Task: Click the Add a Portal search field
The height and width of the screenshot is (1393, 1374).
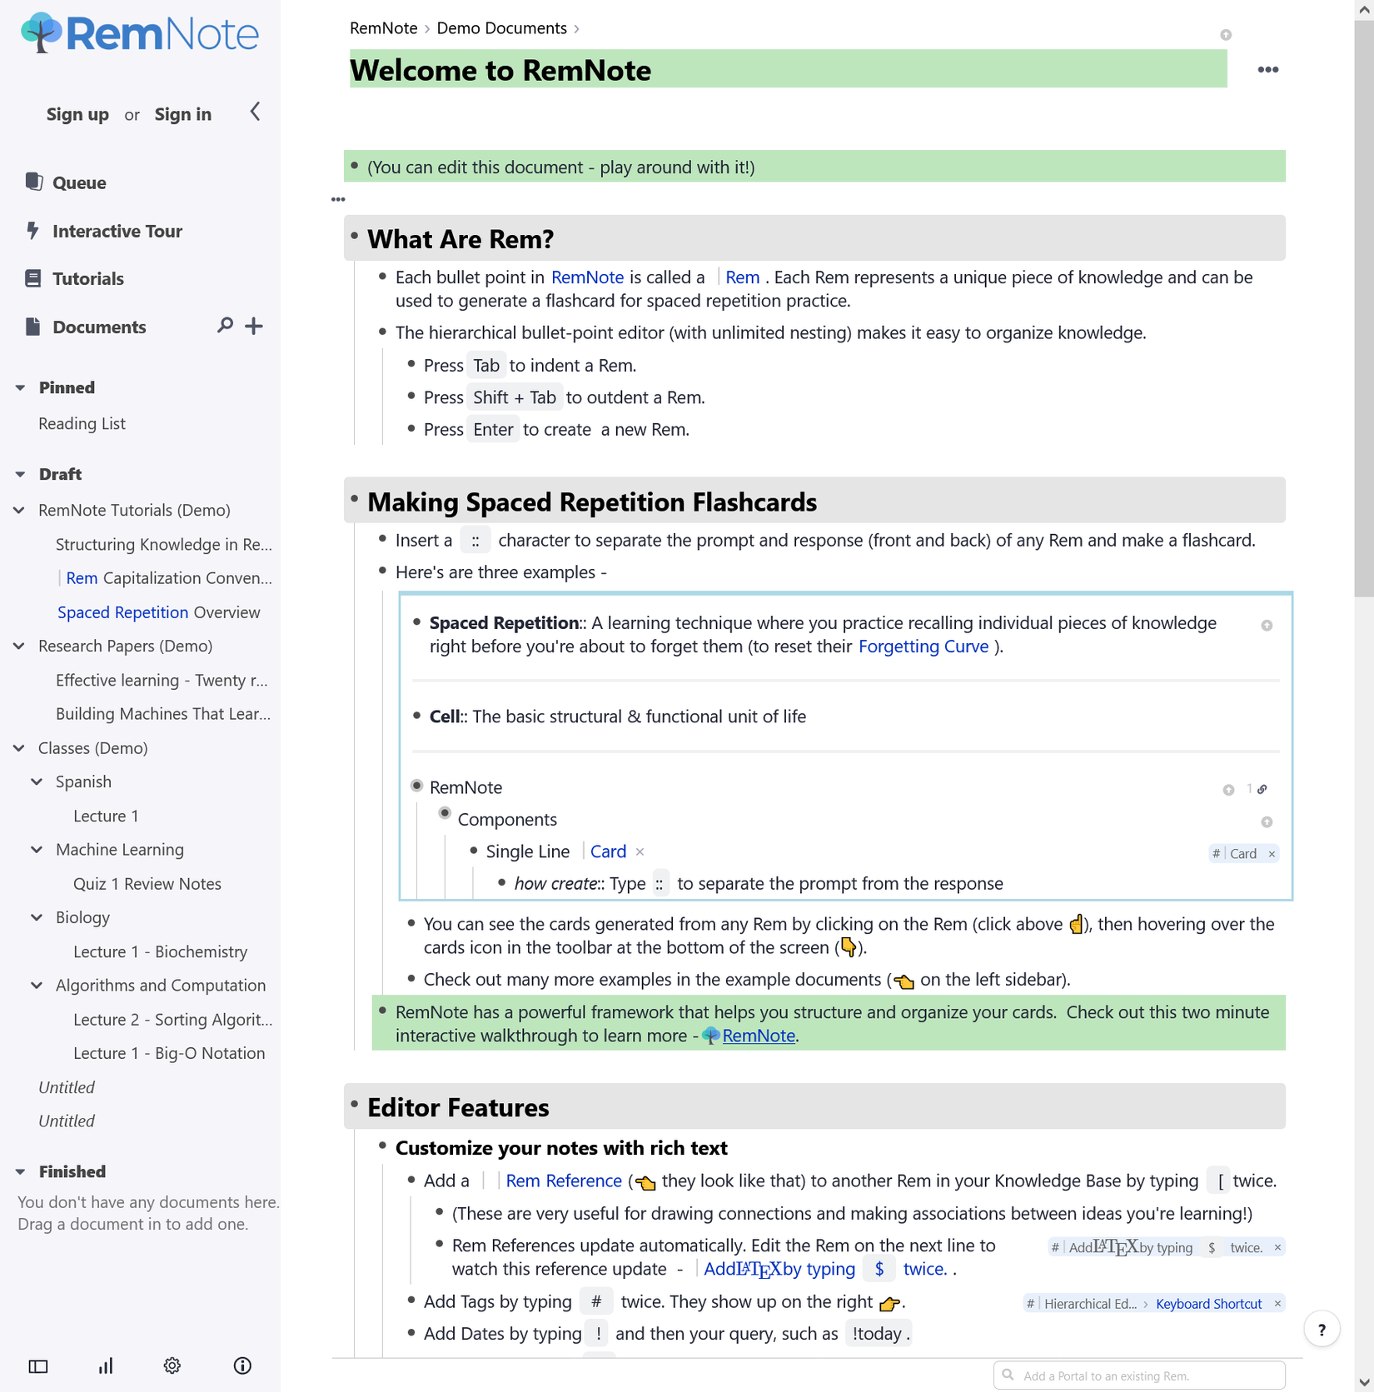Action: (x=1139, y=1376)
